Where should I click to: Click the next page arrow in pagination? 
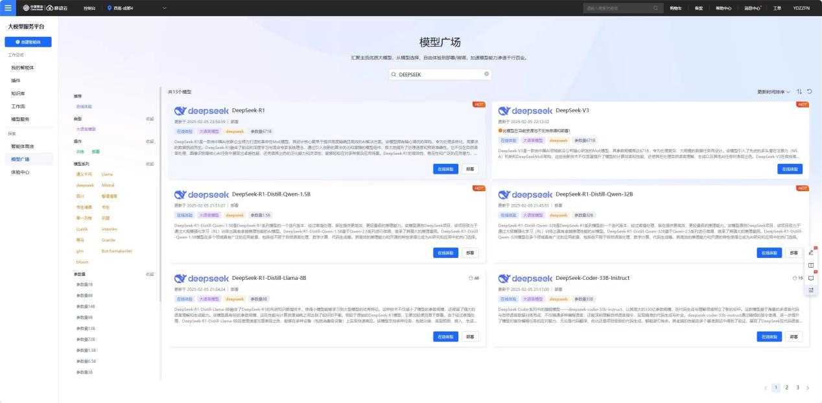(x=807, y=387)
